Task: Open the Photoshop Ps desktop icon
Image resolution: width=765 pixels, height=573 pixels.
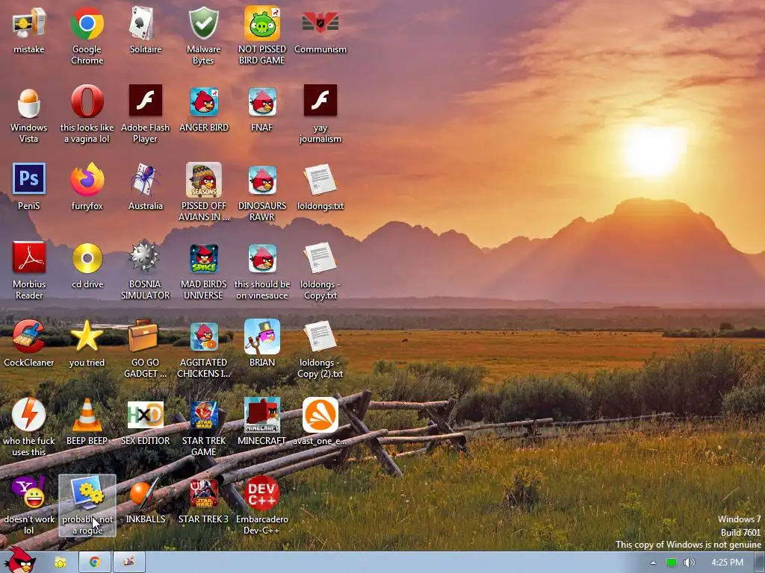Action: 29,179
